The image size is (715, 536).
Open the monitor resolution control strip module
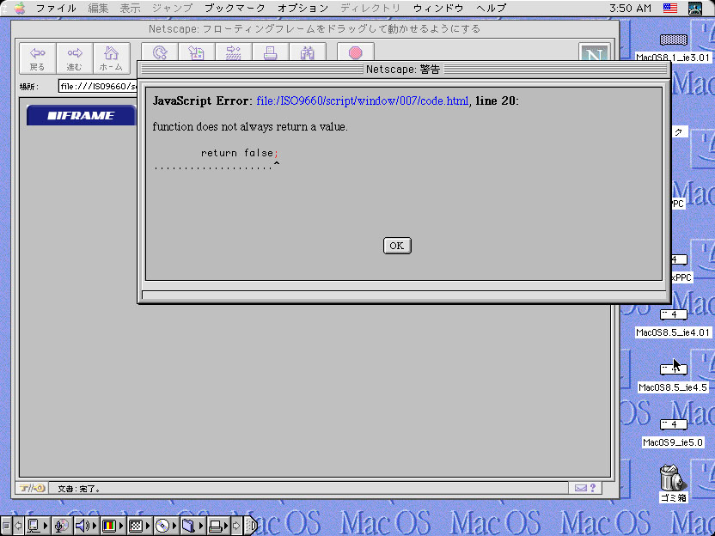coord(139,526)
